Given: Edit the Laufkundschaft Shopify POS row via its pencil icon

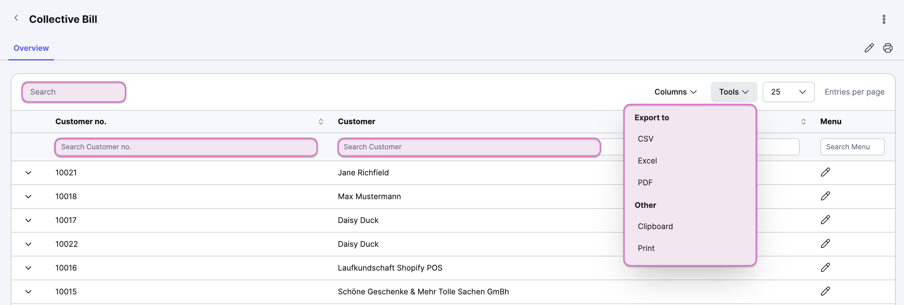Looking at the screenshot, I should coord(825,267).
